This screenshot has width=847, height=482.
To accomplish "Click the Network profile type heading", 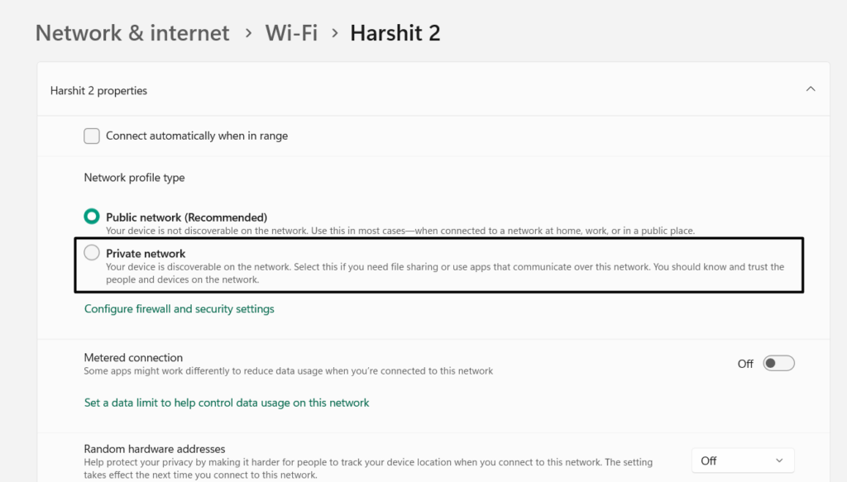I will 134,178.
